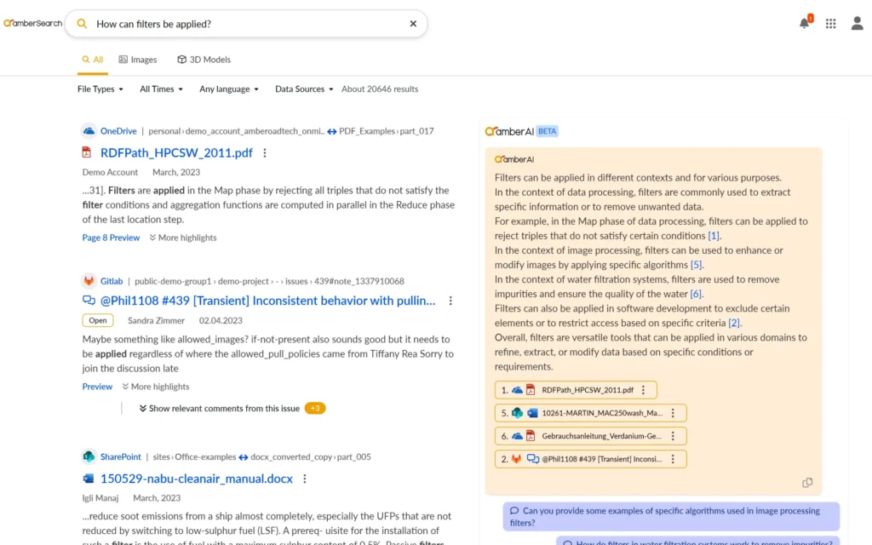Viewport: 872px width, 545px height.
Task: Open the All Times filter dropdown
Action: [161, 89]
